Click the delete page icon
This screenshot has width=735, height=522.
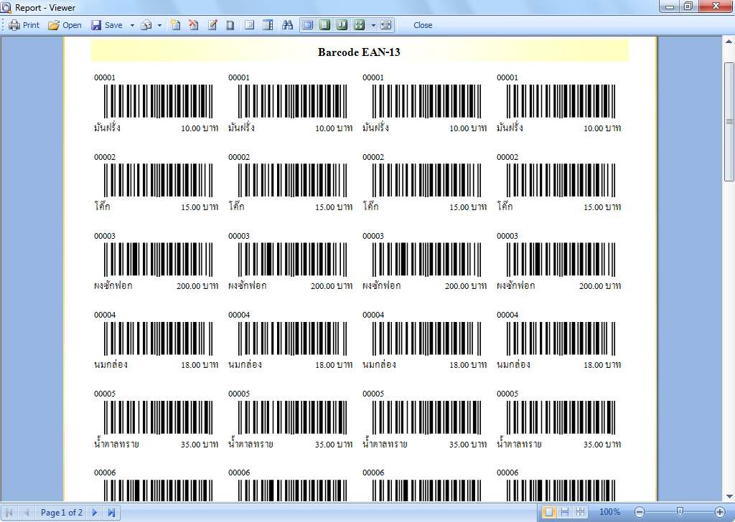click(194, 25)
